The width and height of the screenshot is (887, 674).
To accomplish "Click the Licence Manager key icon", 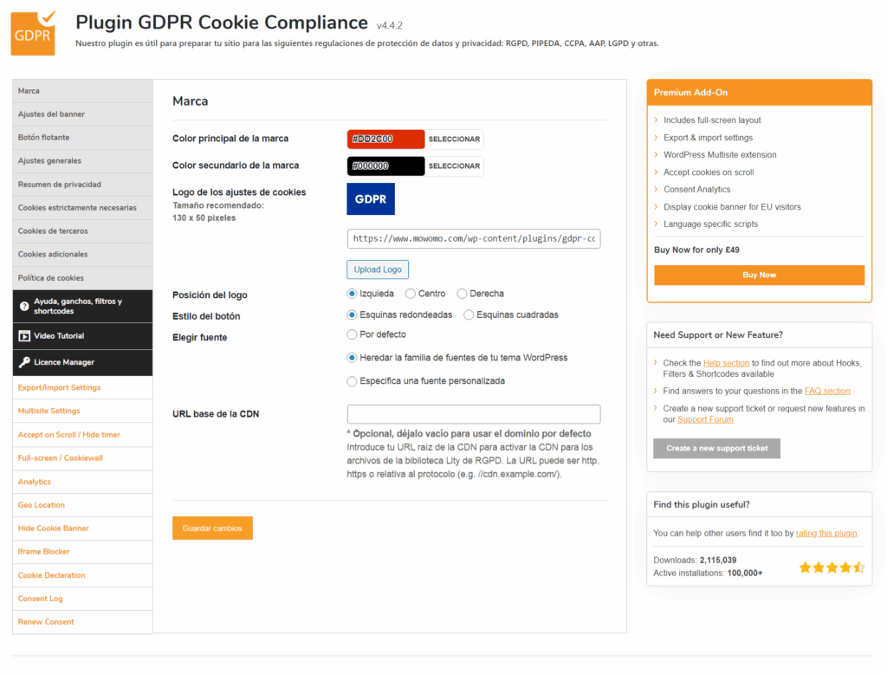I will coord(24,362).
